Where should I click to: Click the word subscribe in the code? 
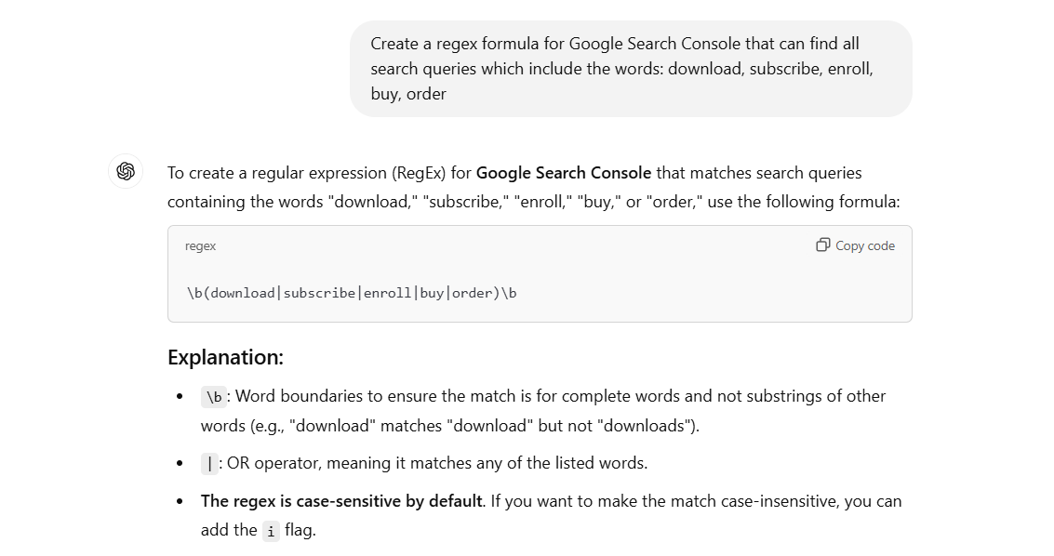[319, 293]
